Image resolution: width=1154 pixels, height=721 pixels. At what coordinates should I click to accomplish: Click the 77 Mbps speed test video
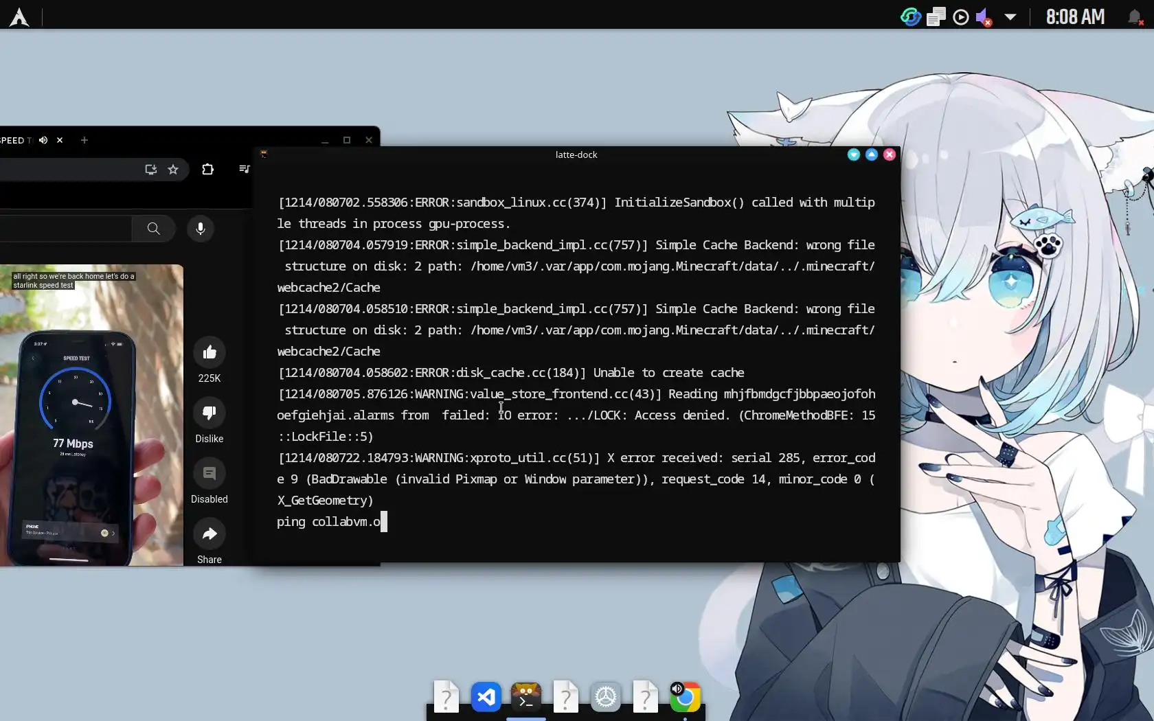click(91, 415)
